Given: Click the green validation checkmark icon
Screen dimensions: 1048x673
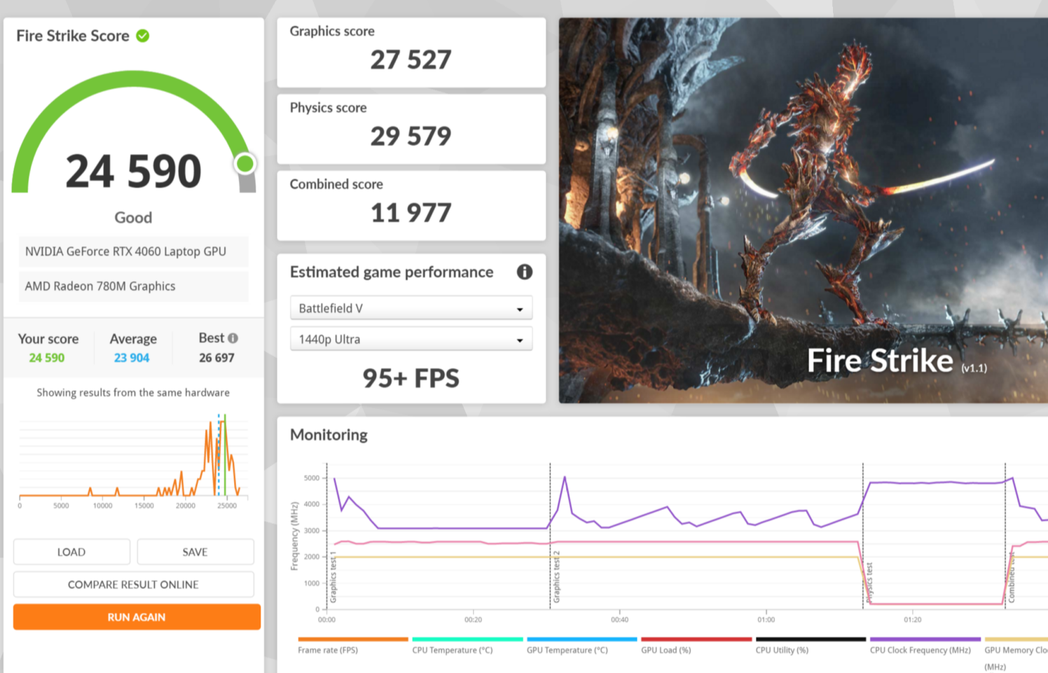Looking at the screenshot, I should point(143,36).
